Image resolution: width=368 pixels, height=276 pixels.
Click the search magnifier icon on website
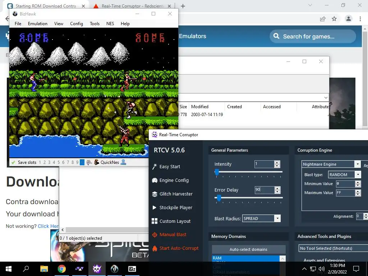tap(276, 36)
